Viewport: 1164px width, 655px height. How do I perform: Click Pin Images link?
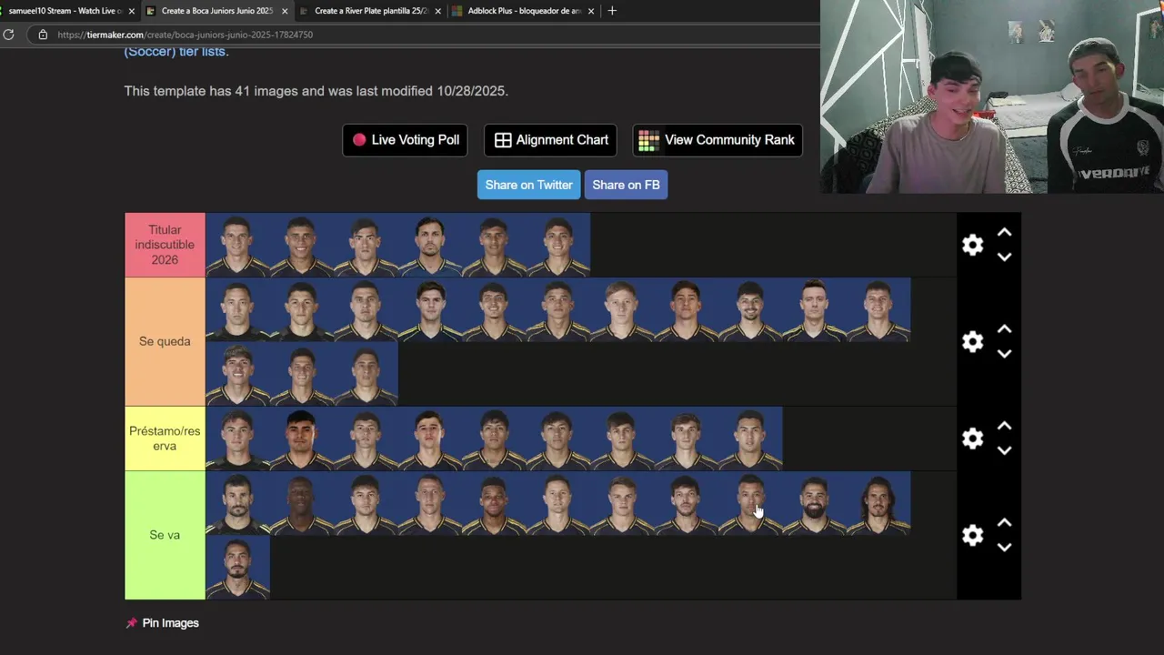click(170, 623)
